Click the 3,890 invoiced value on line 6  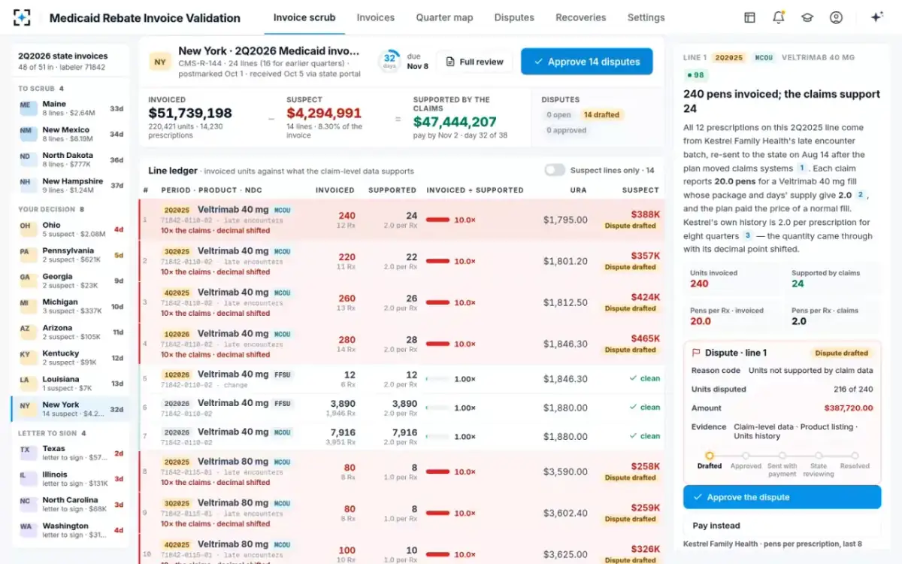pos(342,404)
